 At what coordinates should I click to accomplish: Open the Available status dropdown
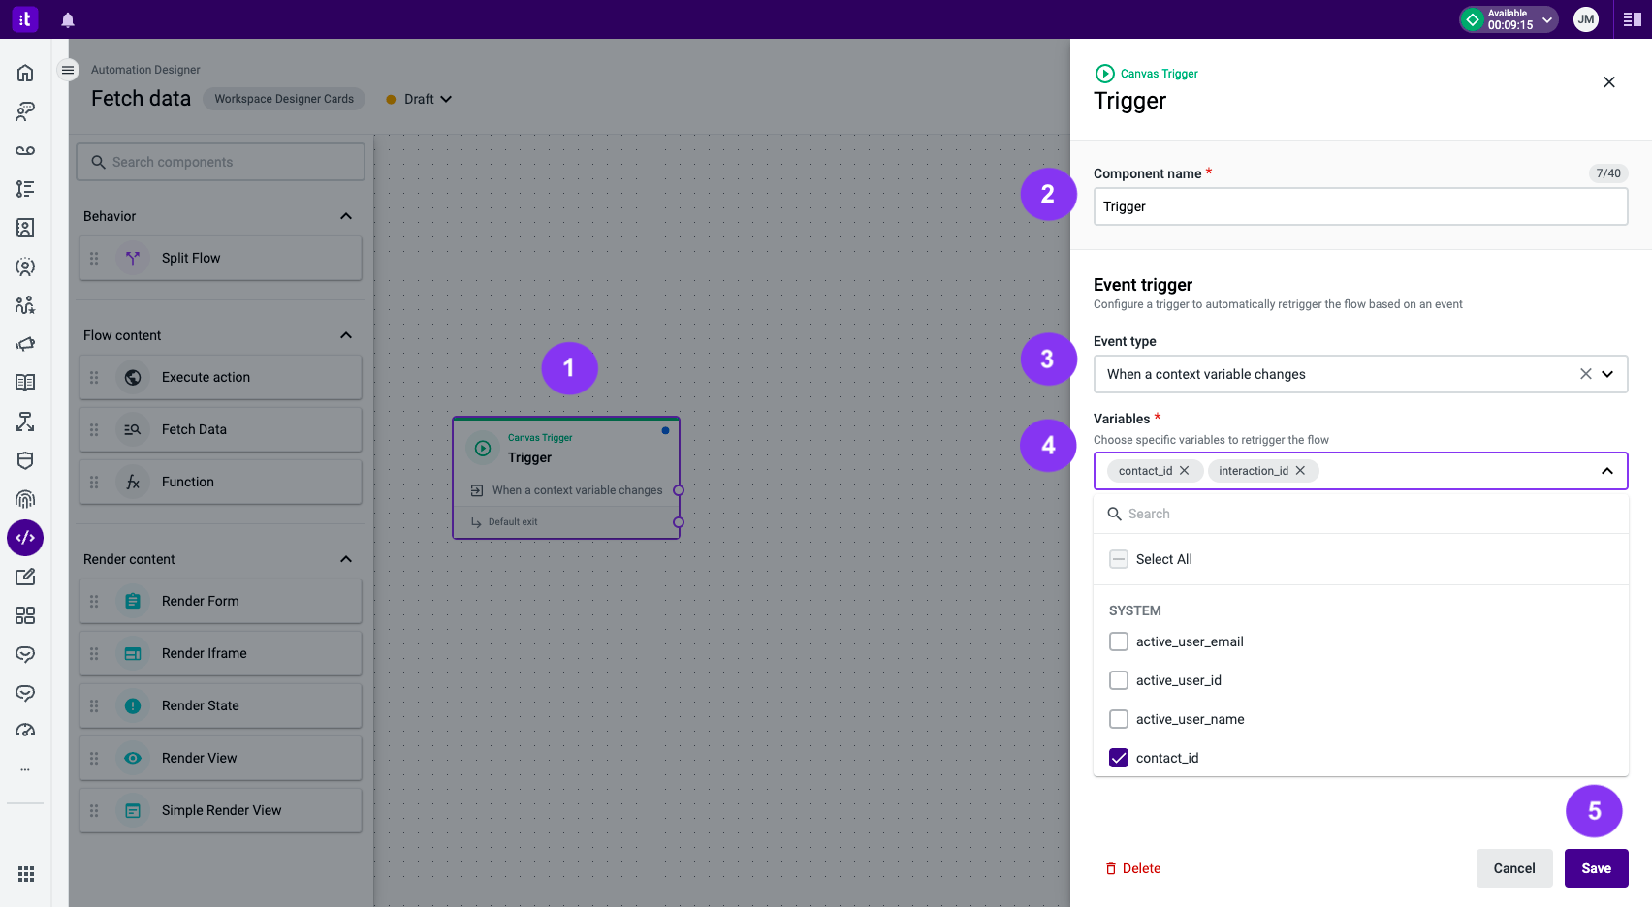click(x=1509, y=19)
